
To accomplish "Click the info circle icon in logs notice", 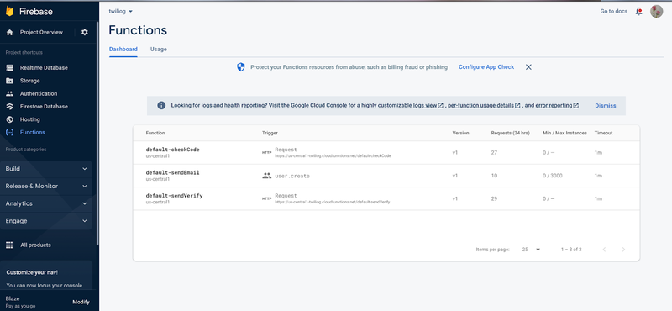I will pyautogui.click(x=161, y=106).
